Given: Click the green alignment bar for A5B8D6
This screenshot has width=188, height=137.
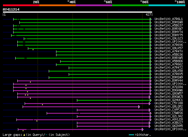Looking at the screenshot, I should tap(105, 62).
